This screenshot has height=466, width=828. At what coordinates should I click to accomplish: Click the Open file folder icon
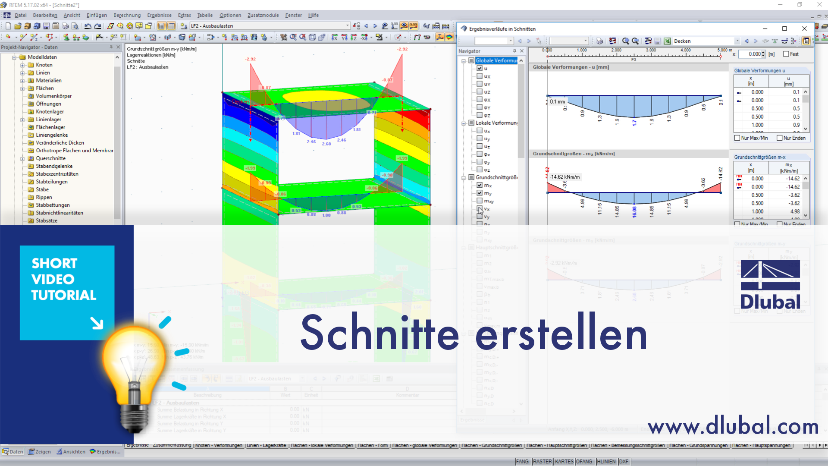pos(18,26)
